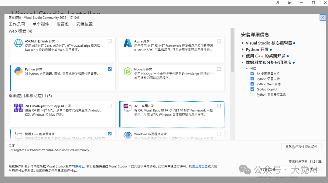Check the Azure 开发 workload checkbox
This screenshot has width=328, height=183.
[219, 41]
